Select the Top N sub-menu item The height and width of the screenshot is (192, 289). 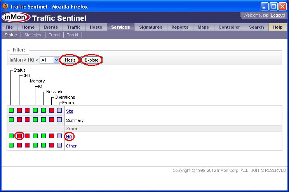[72, 35]
